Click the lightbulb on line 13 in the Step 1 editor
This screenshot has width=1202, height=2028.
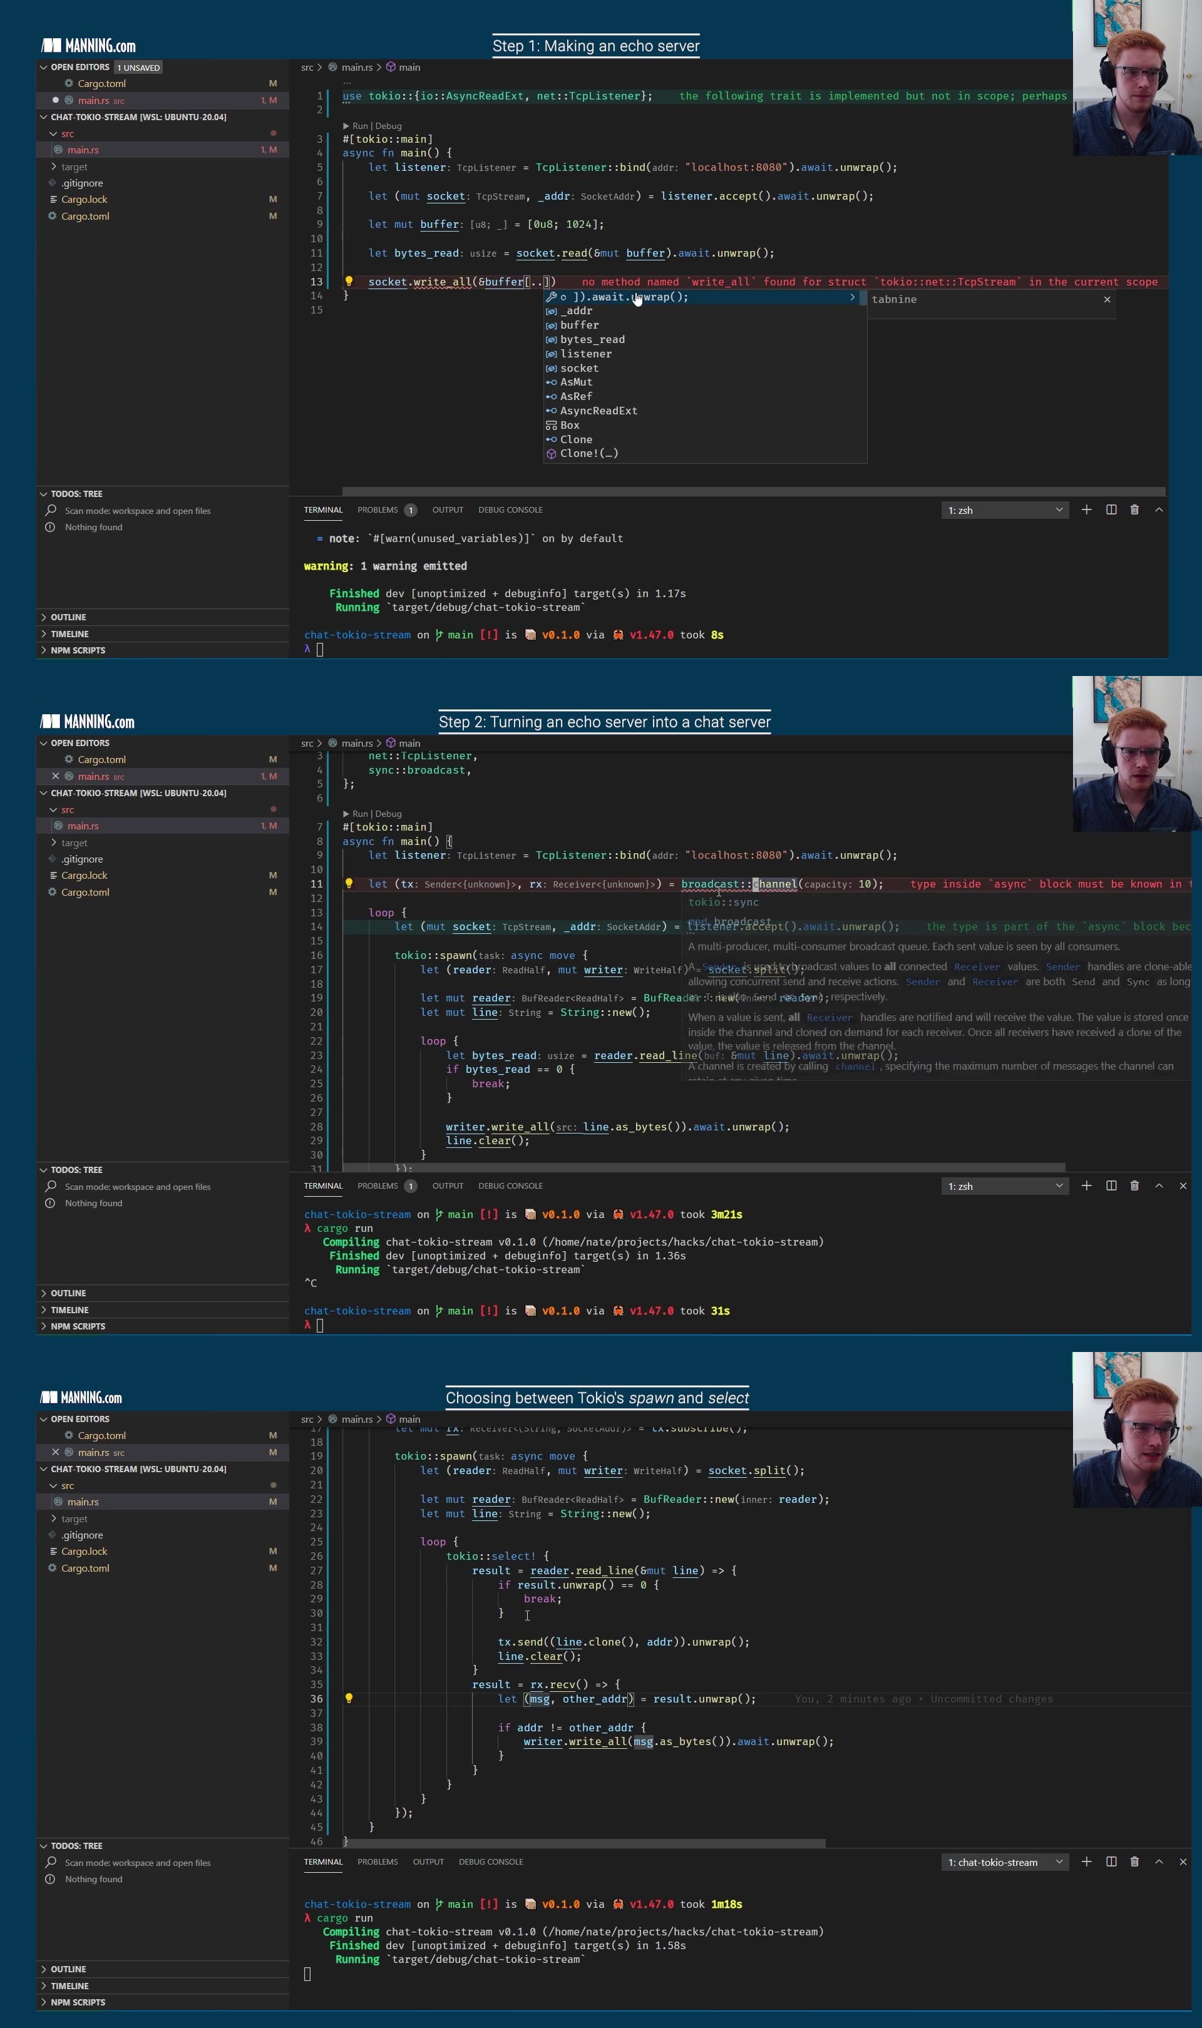click(x=349, y=282)
